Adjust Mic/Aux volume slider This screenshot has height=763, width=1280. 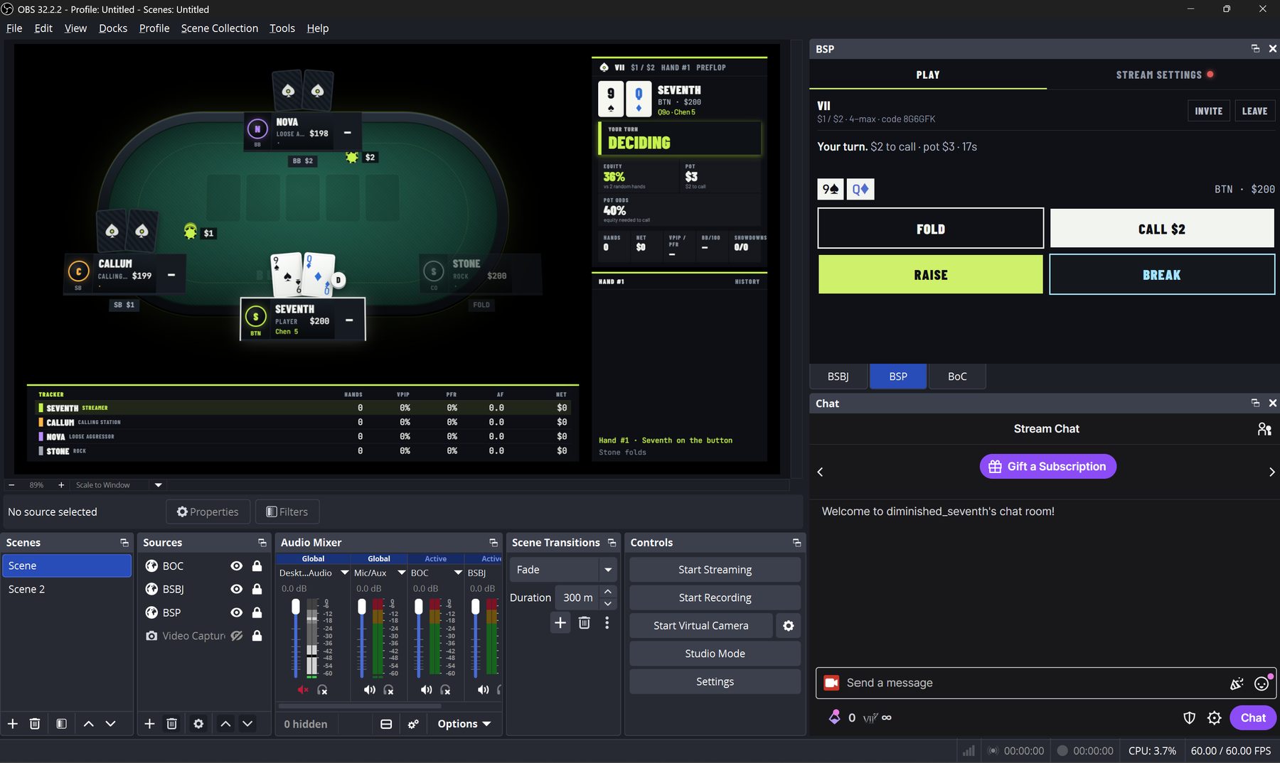tap(362, 637)
